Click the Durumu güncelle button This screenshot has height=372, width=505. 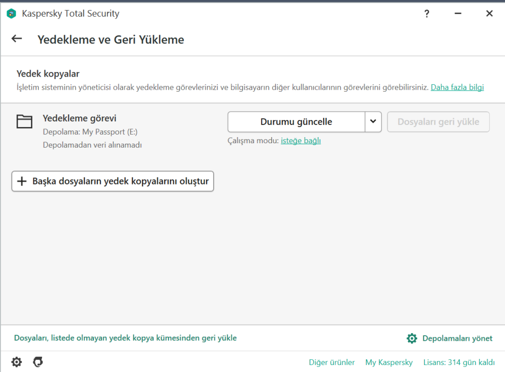[296, 122]
